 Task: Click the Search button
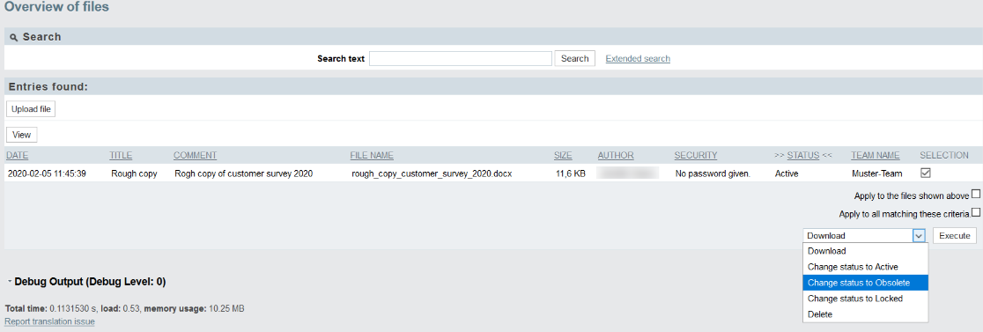(574, 58)
